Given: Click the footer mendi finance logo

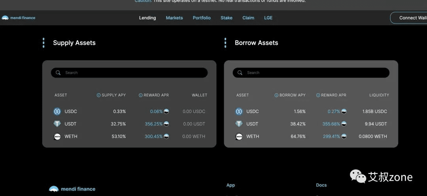Looking at the screenshot, I should (72, 189).
